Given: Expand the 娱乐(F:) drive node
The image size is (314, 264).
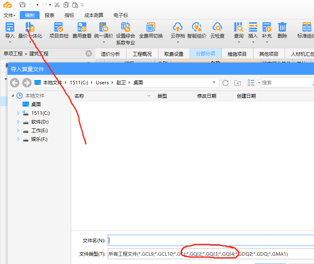Looking at the screenshot, I should 18,139.
